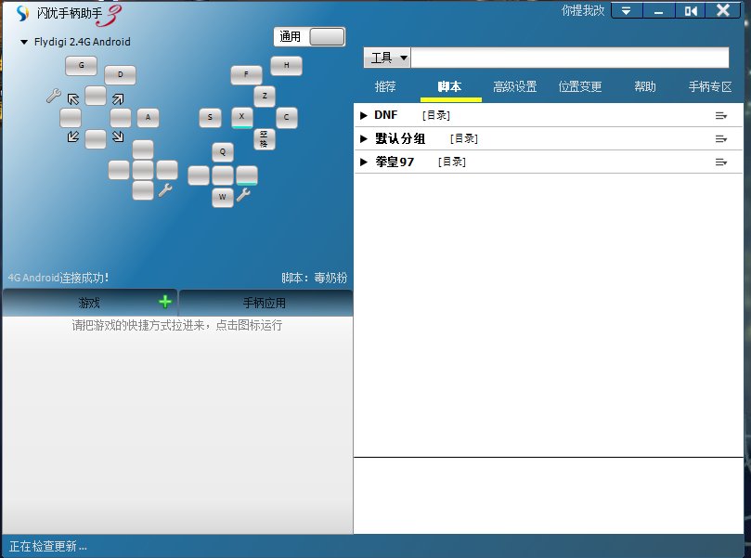751x558 pixels.
Task: Switch to the 手机应用 tab
Action: tap(265, 301)
